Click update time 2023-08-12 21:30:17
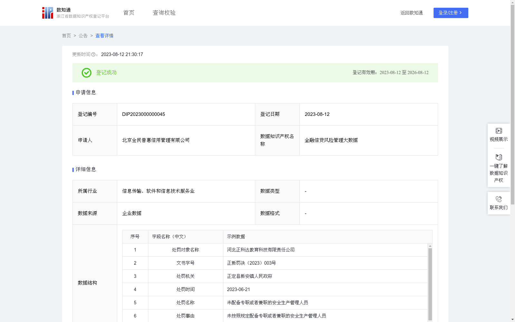The height and width of the screenshot is (322, 515). pyautogui.click(x=122, y=55)
